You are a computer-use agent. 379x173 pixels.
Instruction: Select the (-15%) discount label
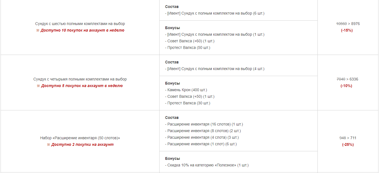tap(347, 30)
